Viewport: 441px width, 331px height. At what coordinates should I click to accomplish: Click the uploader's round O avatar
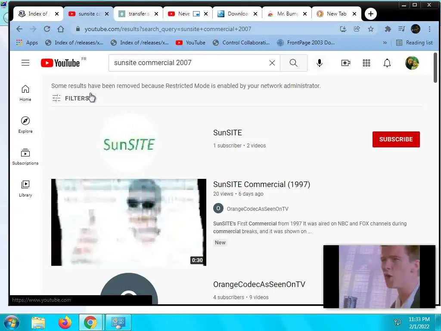218,209
